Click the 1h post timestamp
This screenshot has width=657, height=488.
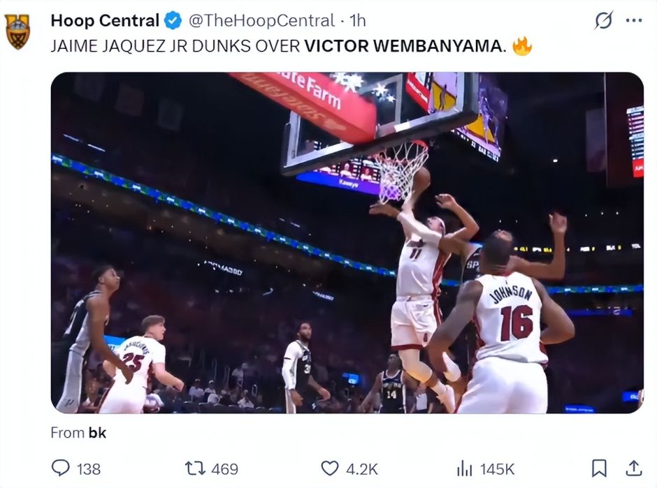[357, 21]
